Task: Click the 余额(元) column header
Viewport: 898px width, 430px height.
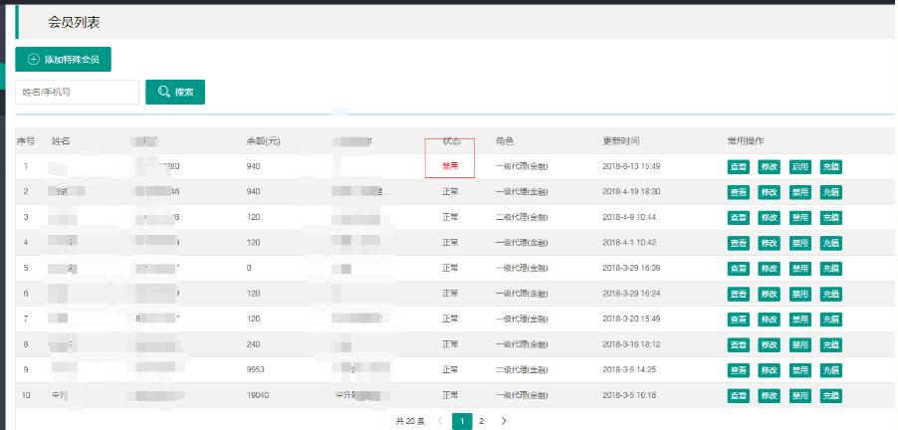Action: coord(264,141)
